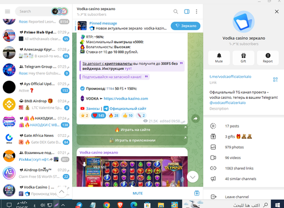Search within Vodka casino channel
The image size is (284, 208).
176,11
